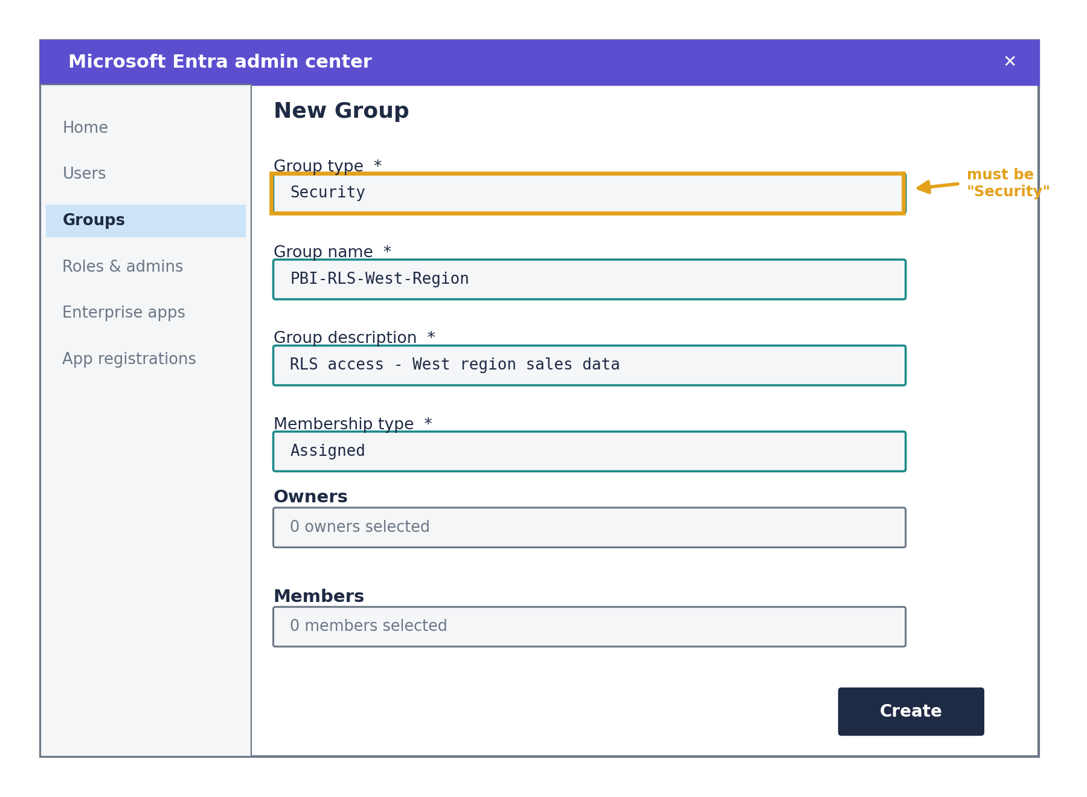Screen dimensions: 1087x797
Task: Click the Members section heading
Action: (319, 597)
